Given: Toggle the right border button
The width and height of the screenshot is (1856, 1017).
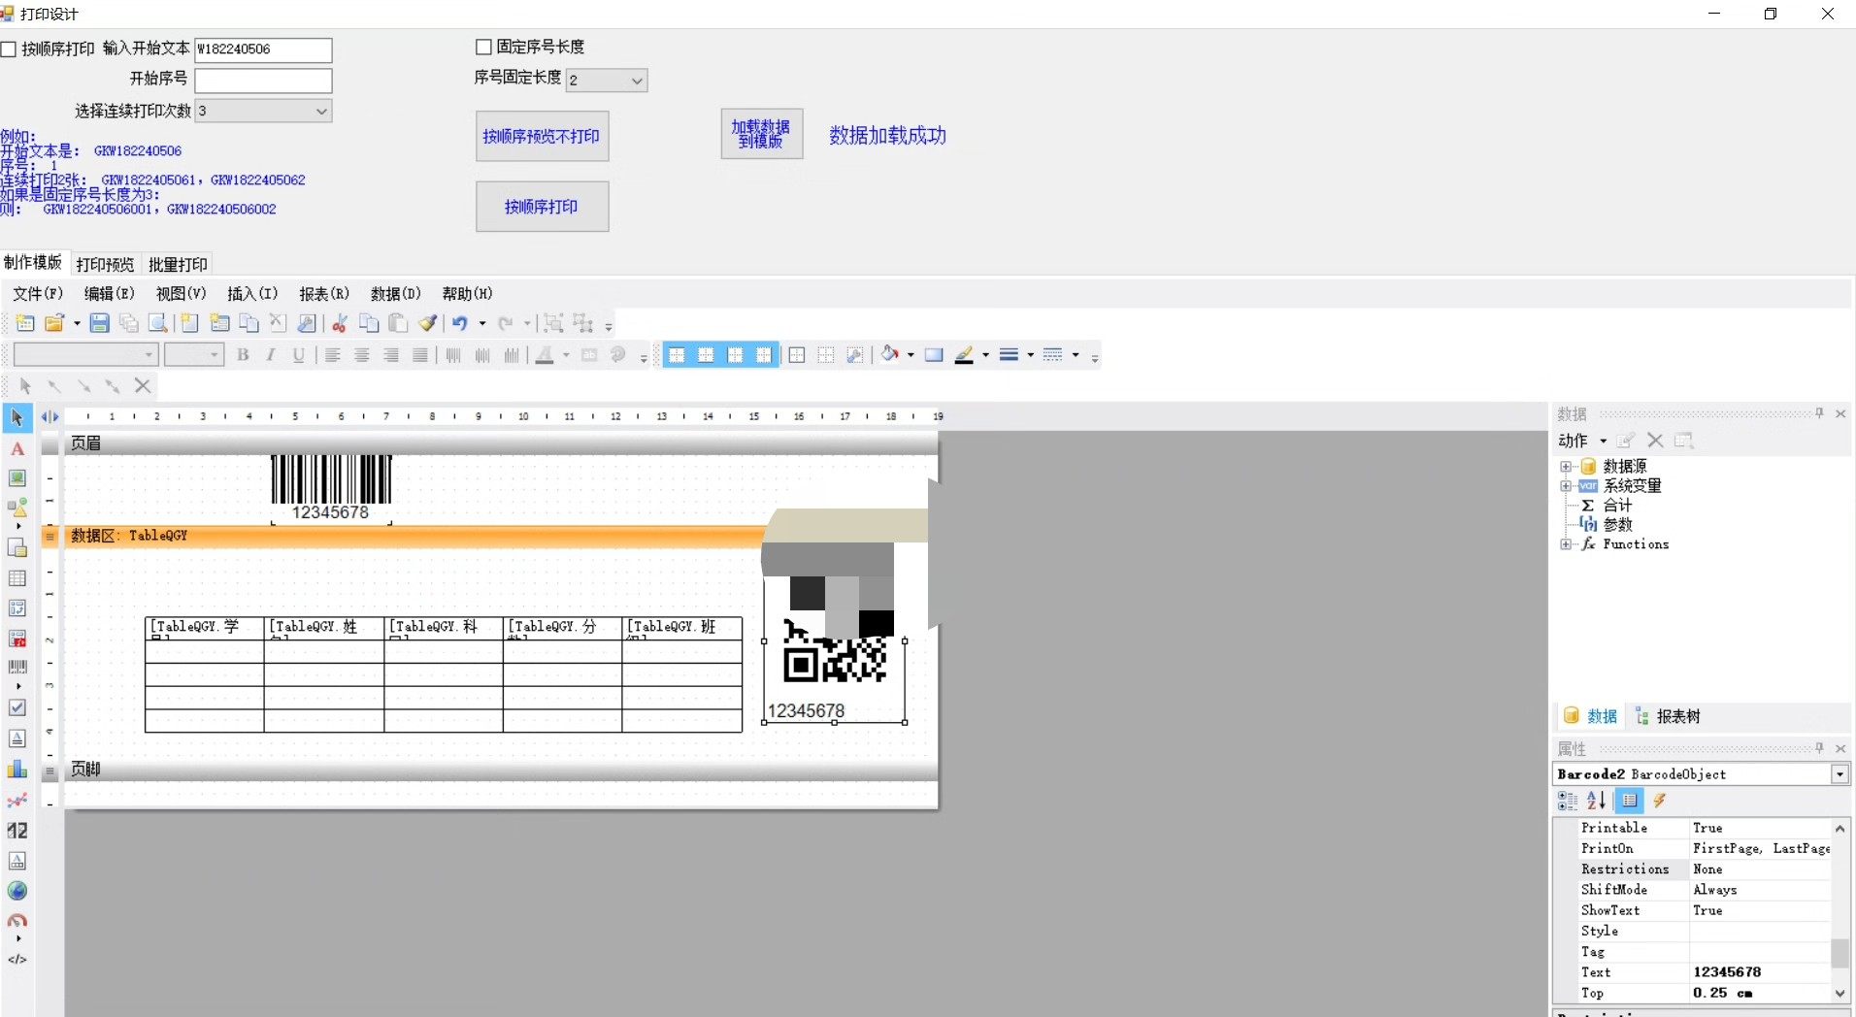Looking at the screenshot, I should pyautogui.click(x=764, y=355).
